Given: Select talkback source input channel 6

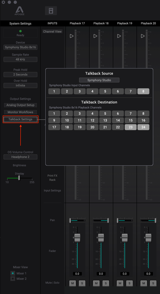Looking at the screenshot, I should (x=118, y=91).
